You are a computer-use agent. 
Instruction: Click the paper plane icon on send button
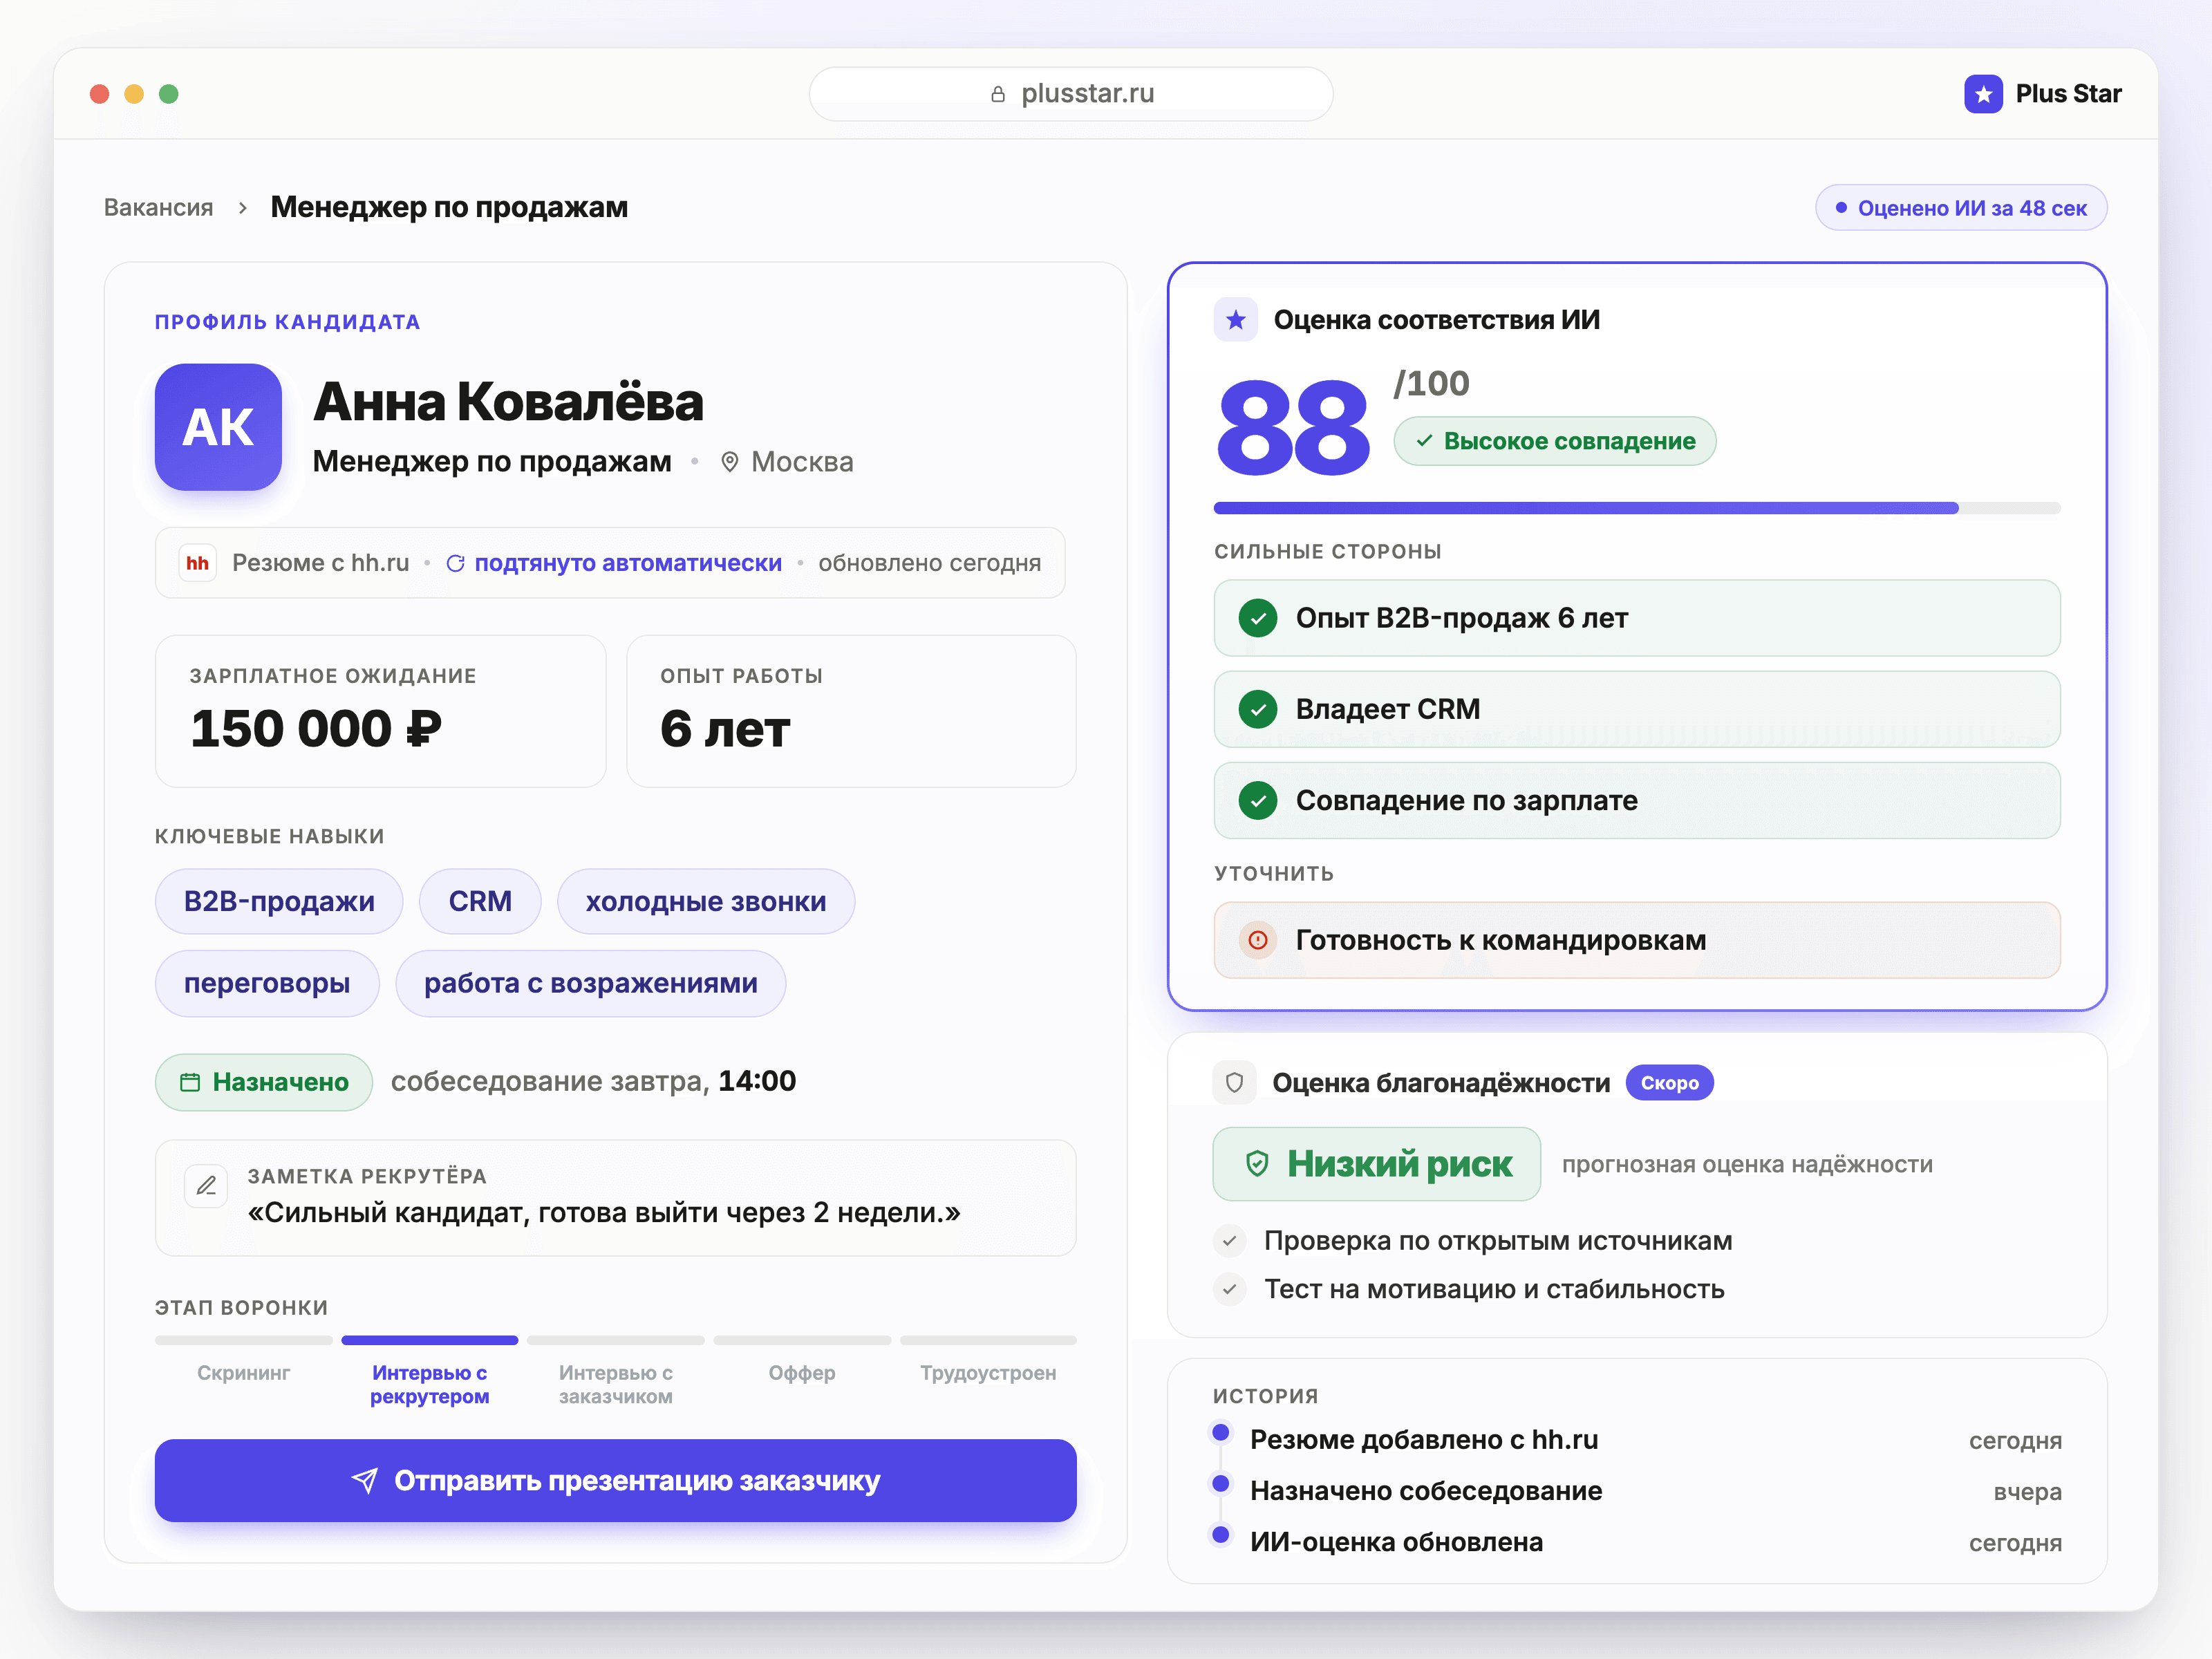click(x=365, y=1481)
